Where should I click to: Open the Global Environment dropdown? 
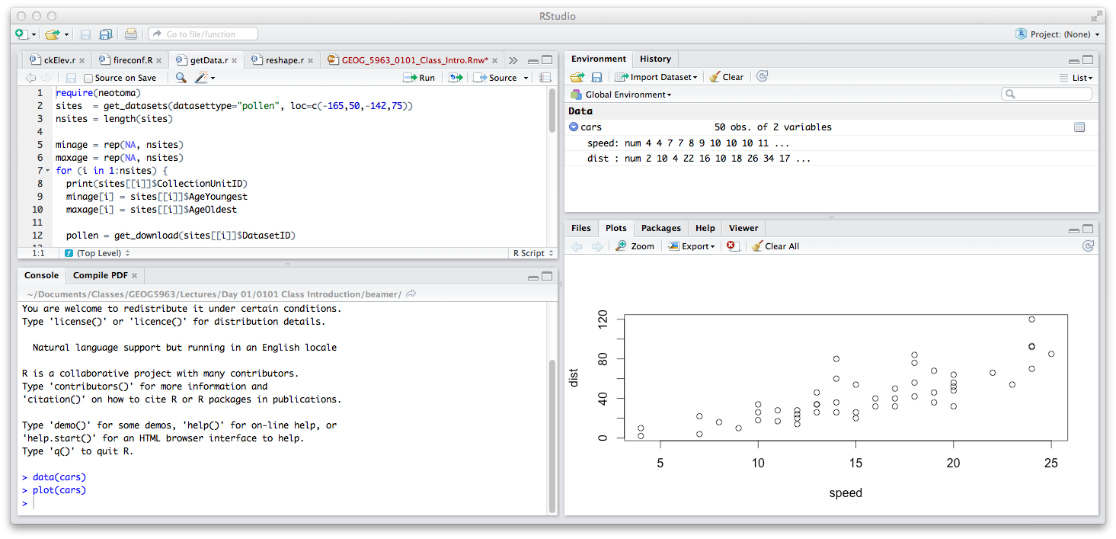coord(622,95)
